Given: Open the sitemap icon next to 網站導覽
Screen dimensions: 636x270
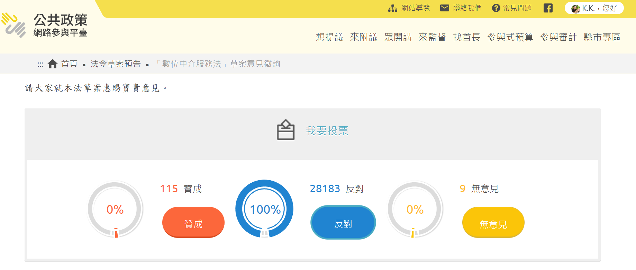Looking at the screenshot, I should 393,8.
